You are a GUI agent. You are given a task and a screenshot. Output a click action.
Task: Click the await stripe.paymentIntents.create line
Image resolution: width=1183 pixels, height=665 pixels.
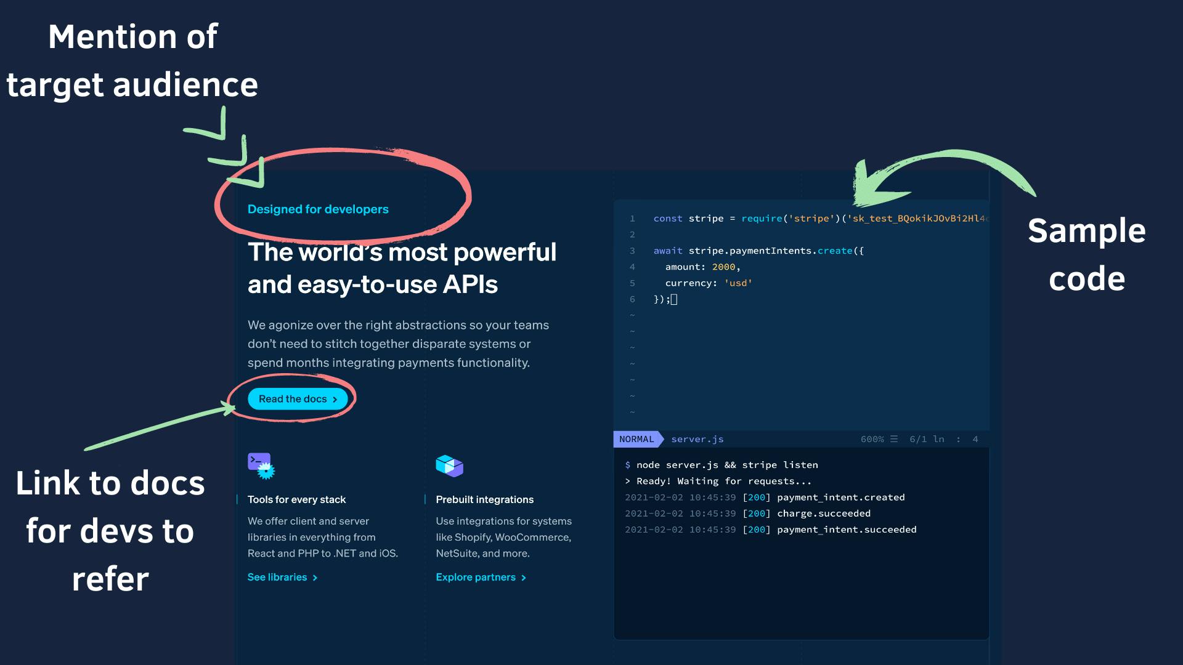coord(758,251)
